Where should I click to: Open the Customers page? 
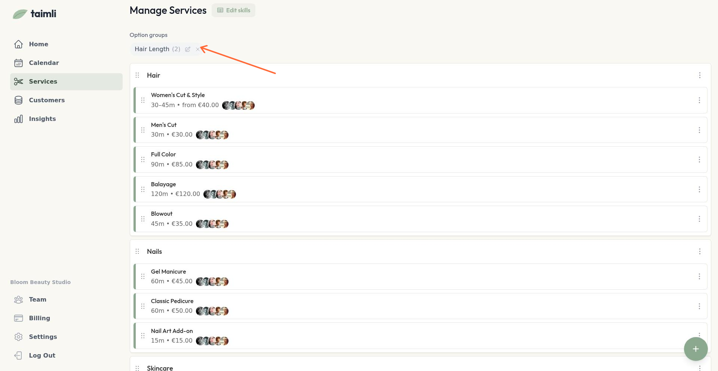(47, 100)
